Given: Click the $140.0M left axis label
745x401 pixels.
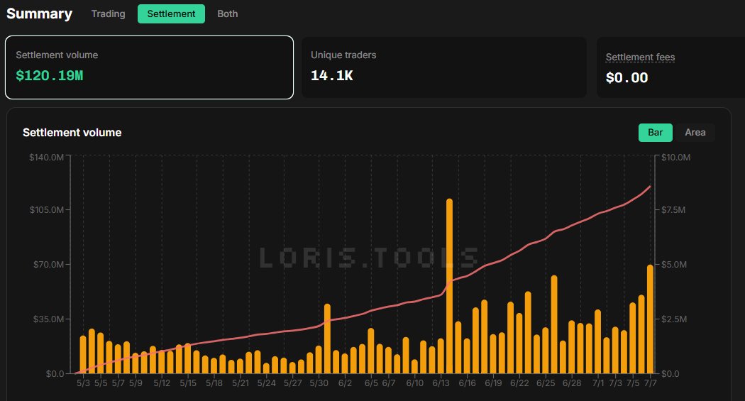Looking at the screenshot, I should click(x=47, y=158).
